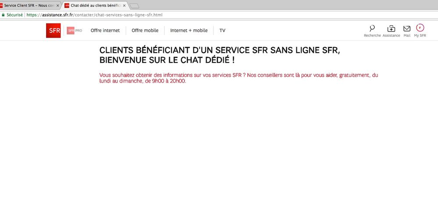Screen dimensions: 438x202
Task: Select the Chat dédié au clients tab
Action: [94, 6]
